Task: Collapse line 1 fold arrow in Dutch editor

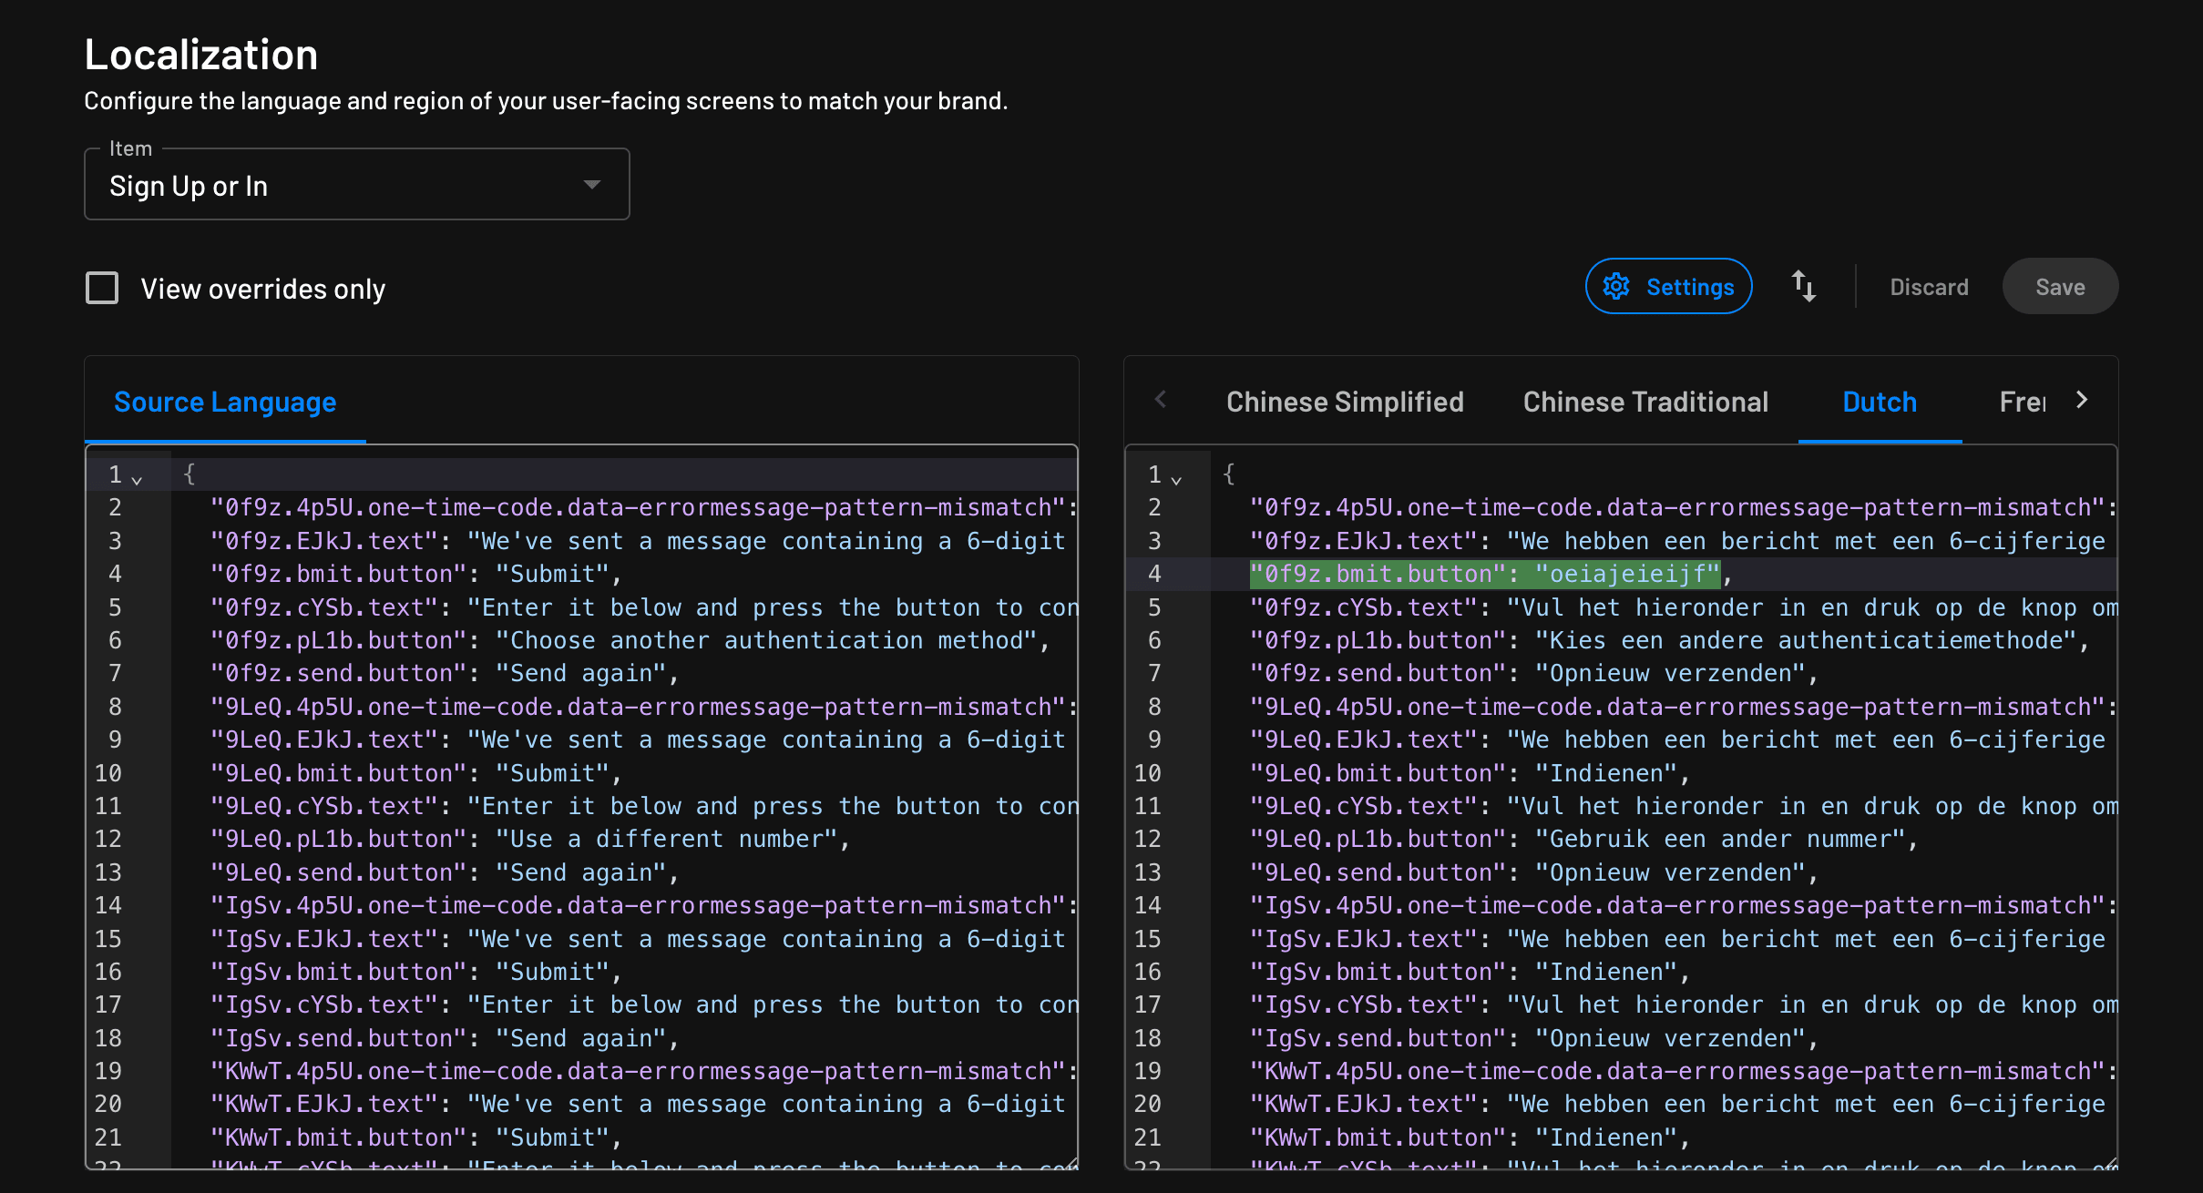Action: 1176,479
